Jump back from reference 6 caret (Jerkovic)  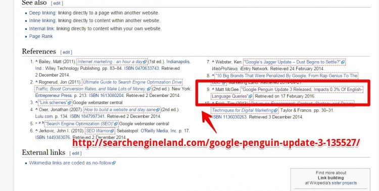[x=36, y=131]
